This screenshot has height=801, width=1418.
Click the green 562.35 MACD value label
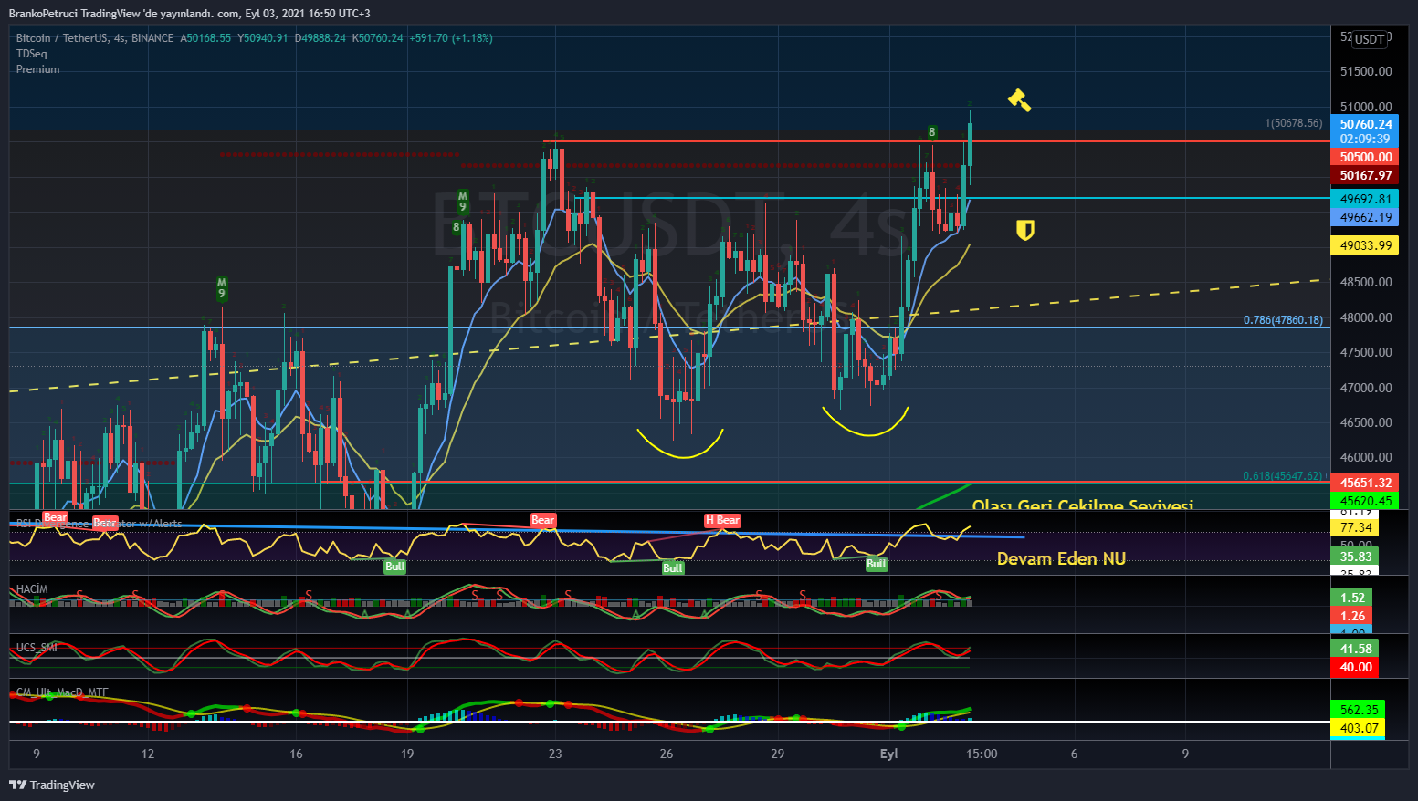(x=1359, y=710)
